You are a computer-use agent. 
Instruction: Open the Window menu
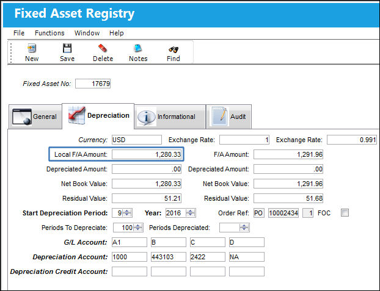click(87, 33)
